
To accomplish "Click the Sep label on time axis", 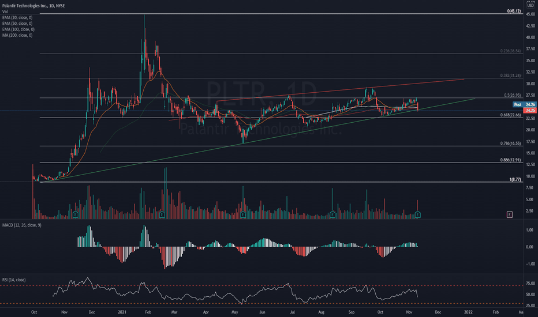I will [x=352, y=312].
